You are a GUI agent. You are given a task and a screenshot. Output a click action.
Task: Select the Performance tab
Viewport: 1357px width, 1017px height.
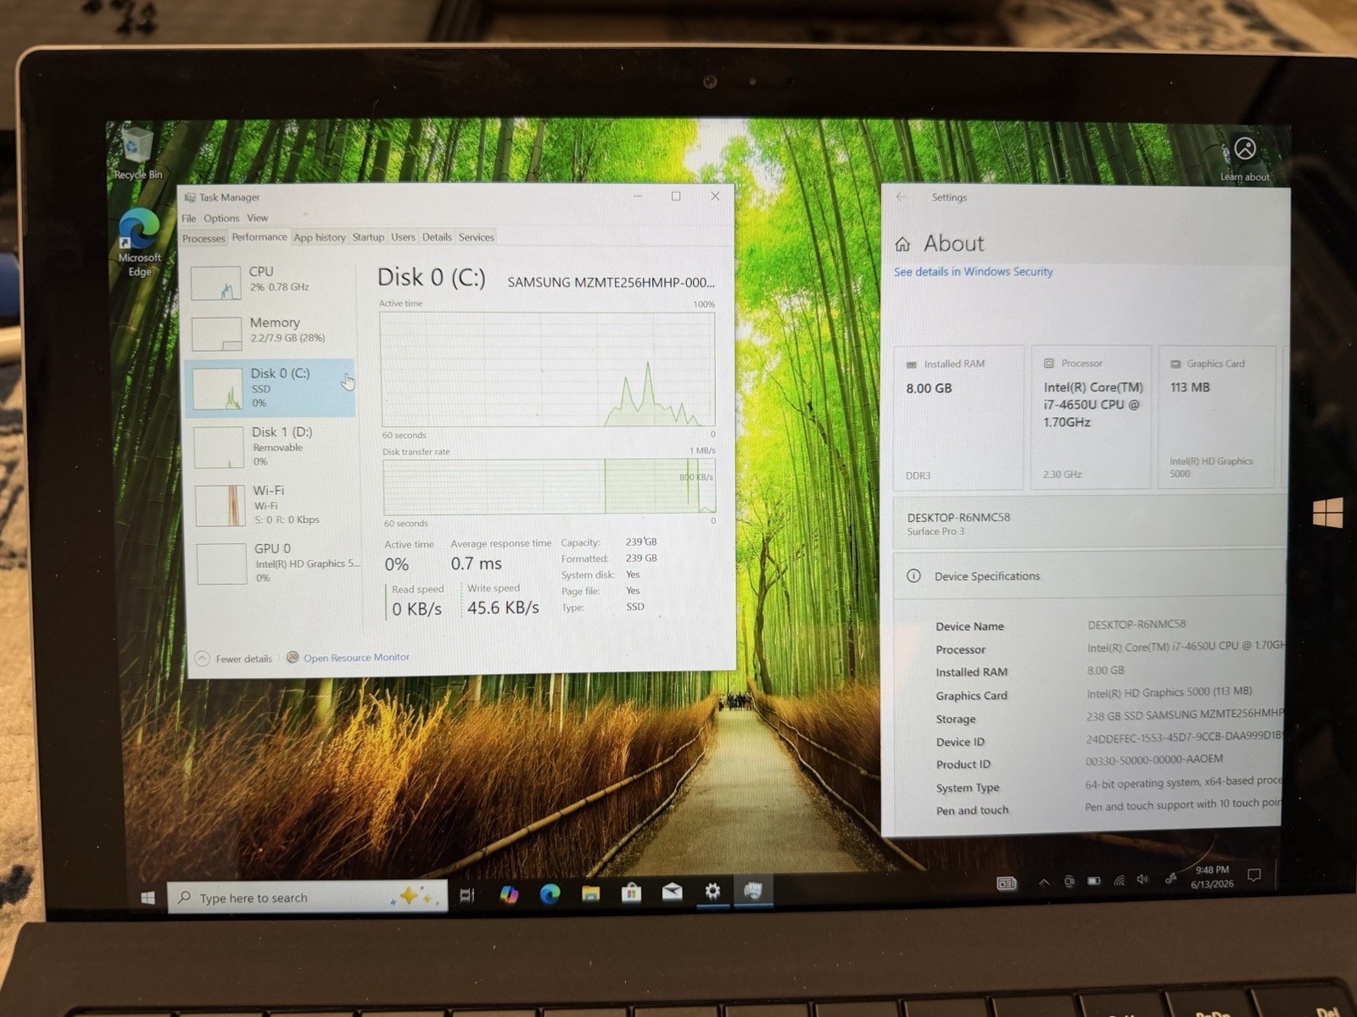point(260,237)
